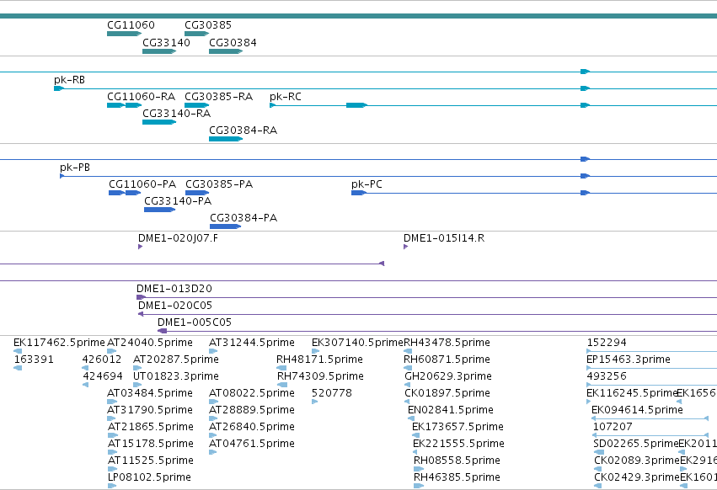Select the DME1-020C05 clone
This screenshot has height=490, width=717.
pos(427,315)
